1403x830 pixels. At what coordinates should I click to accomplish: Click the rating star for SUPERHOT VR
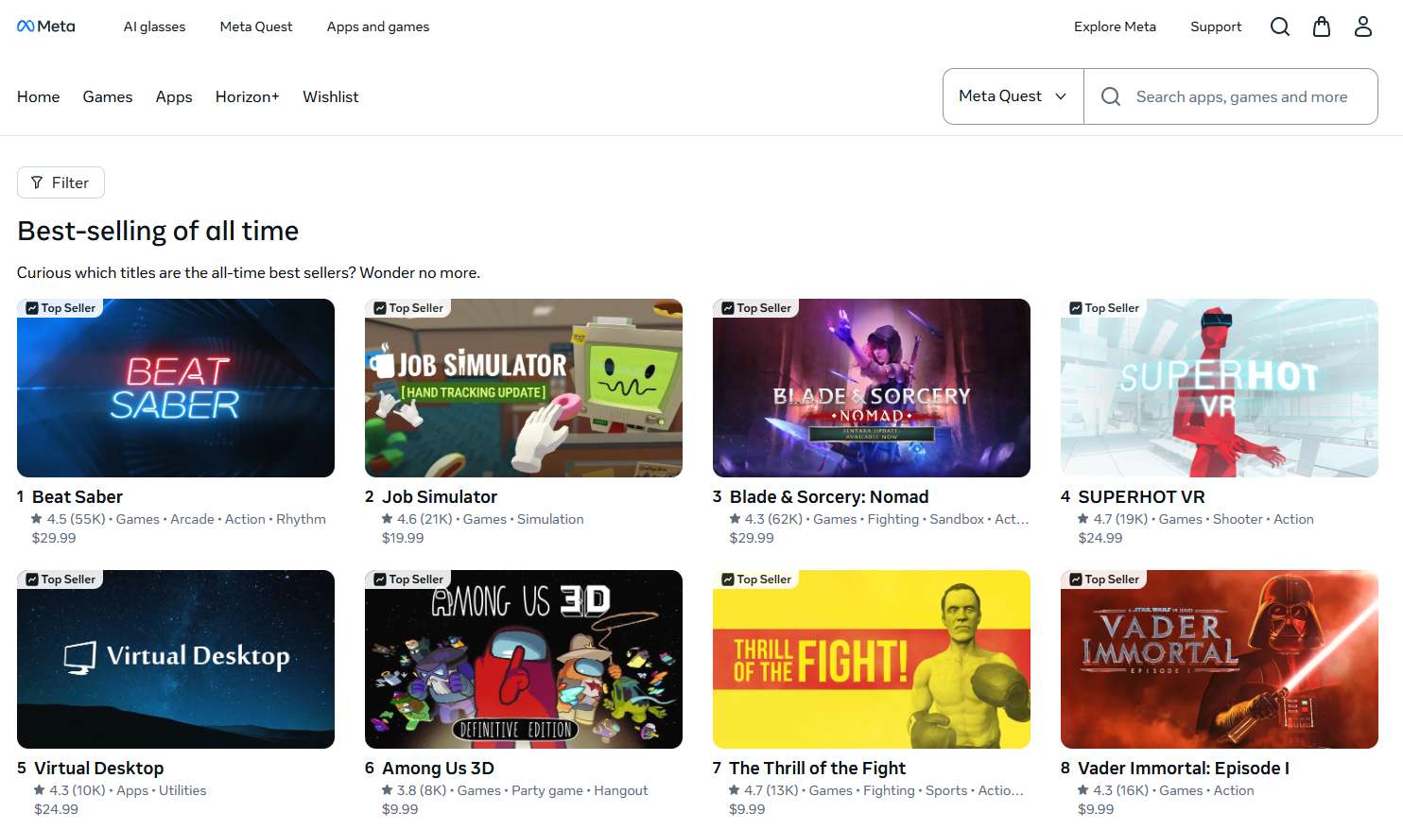[x=1083, y=519]
